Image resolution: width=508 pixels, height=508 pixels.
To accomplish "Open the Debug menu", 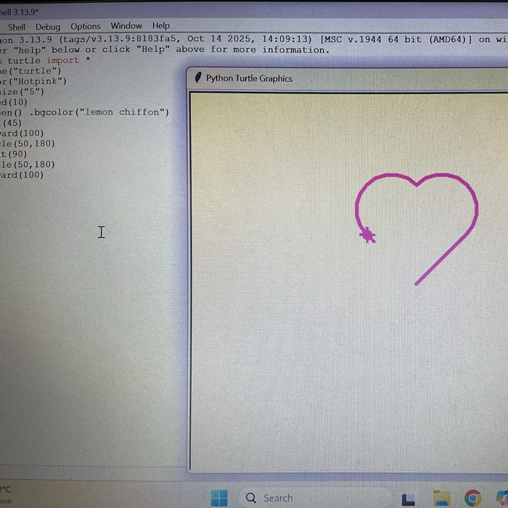I will [x=48, y=27].
